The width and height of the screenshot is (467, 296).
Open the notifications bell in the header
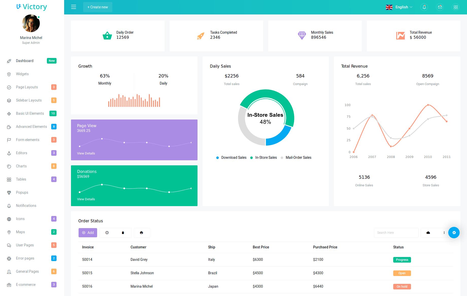(x=424, y=7)
